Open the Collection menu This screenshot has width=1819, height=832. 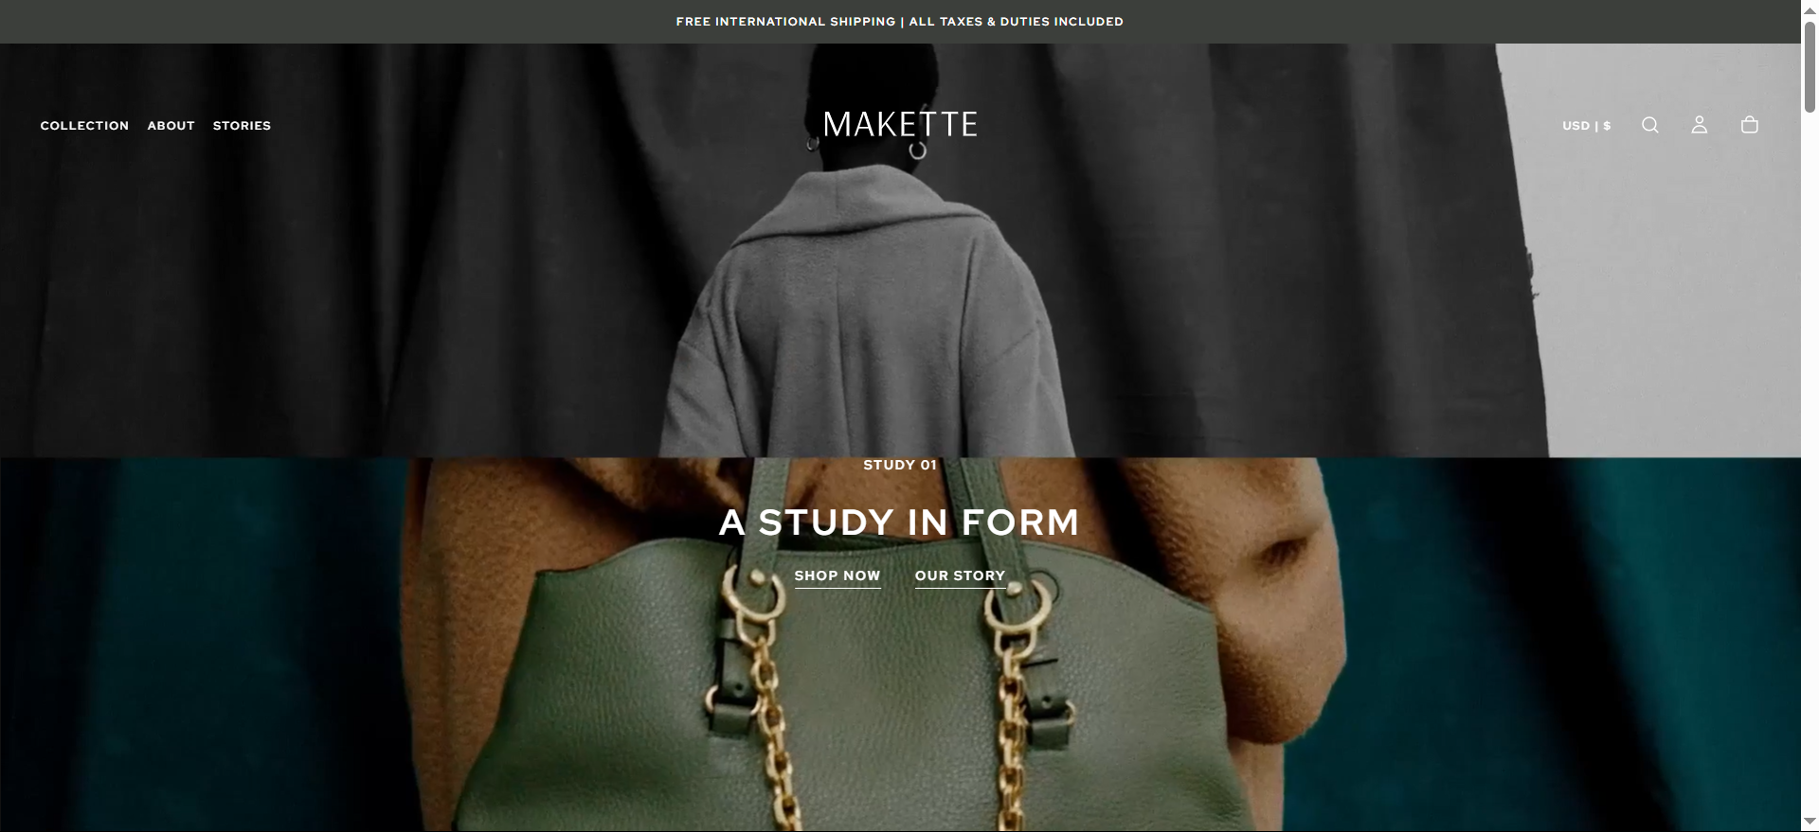(x=84, y=125)
